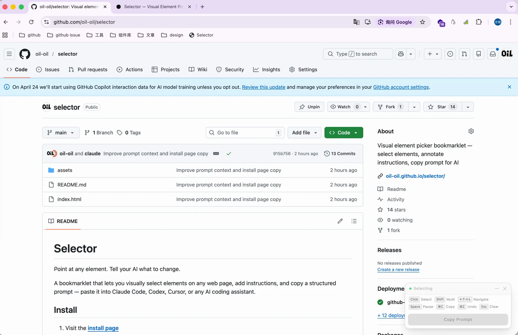This screenshot has width=518, height=335.
Task: Open the notifications inbox icon
Action: click(x=493, y=54)
